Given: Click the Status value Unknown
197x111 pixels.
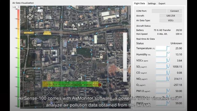Looking at the screenshot, I should 176,43.
